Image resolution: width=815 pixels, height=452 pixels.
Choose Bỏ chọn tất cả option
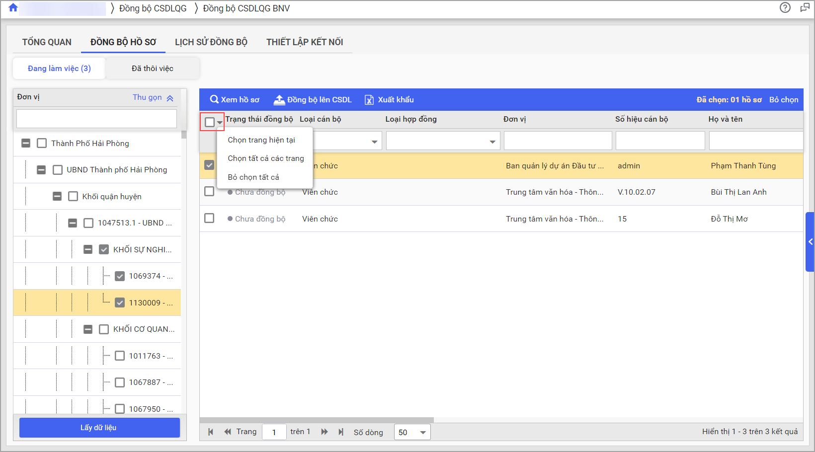pyautogui.click(x=253, y=177)
